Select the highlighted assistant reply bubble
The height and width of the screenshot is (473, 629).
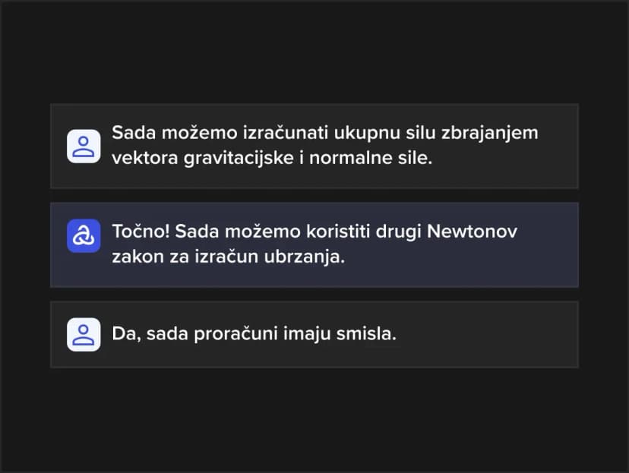click(314, 244)
